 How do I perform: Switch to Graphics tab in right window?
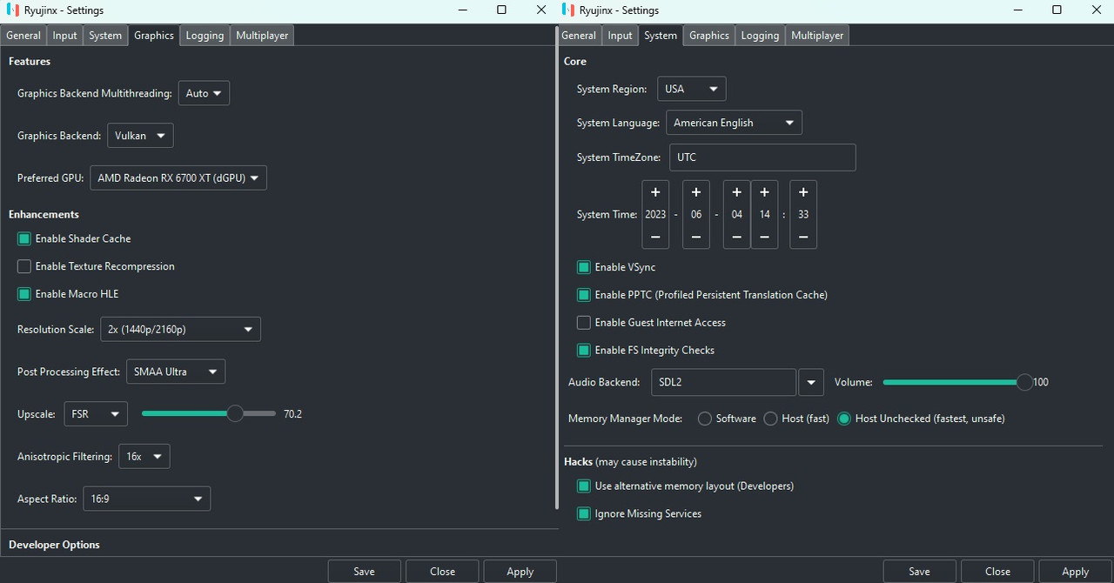click(x=709, y=36)
